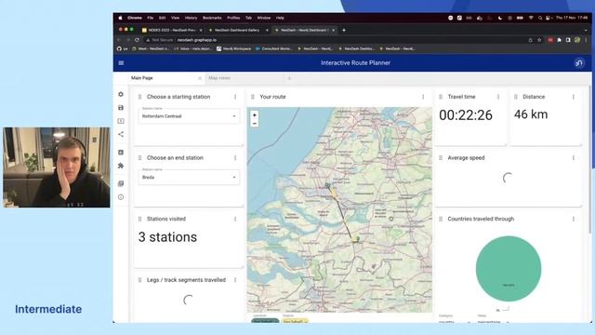This screenshot has height=335, width=595.
Task: Open options menu for starting station card
Action: (235, 97)
